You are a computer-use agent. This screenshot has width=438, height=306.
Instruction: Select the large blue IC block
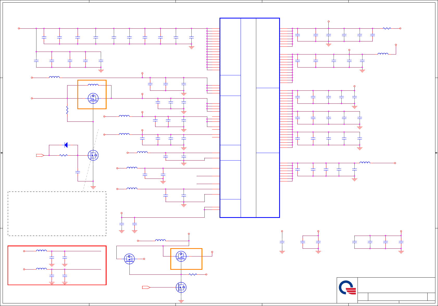coord(250,118)
